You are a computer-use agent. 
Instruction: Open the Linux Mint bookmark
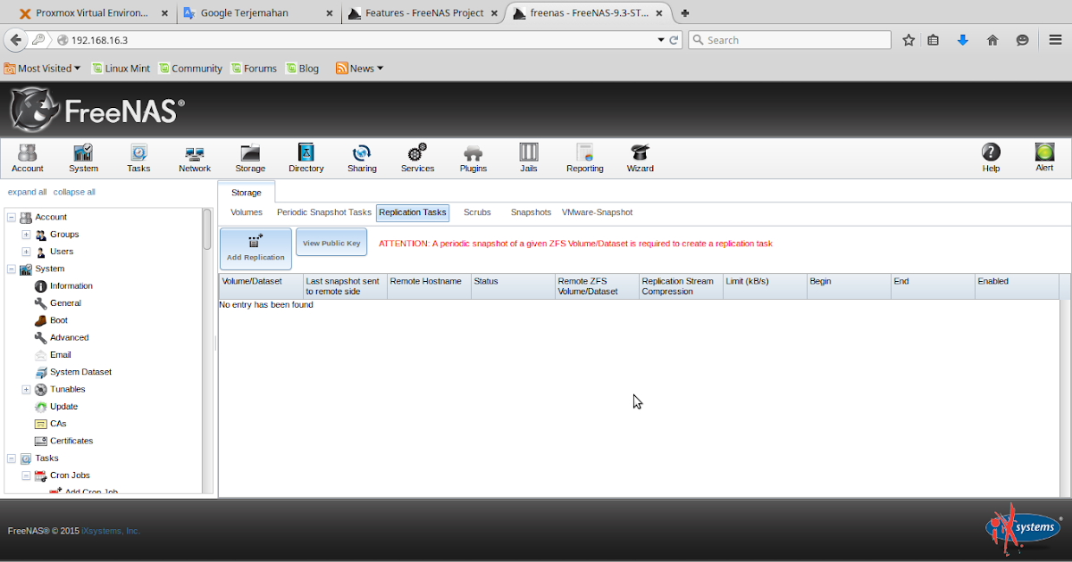click(x=120, y=68)
